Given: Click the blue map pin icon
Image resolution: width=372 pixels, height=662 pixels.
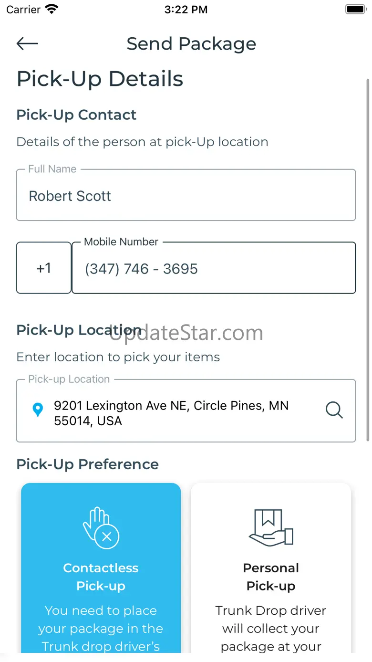Looking at the screenshot, I should pos(38,410).
